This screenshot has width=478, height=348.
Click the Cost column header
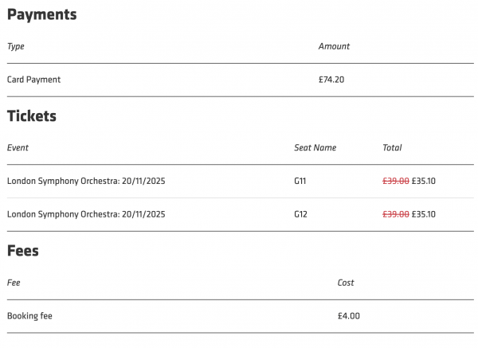click(x=346, y=283)
